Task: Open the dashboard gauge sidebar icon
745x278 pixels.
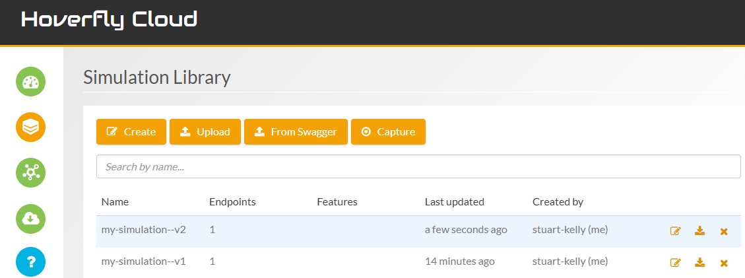Action: pos(30,82)
